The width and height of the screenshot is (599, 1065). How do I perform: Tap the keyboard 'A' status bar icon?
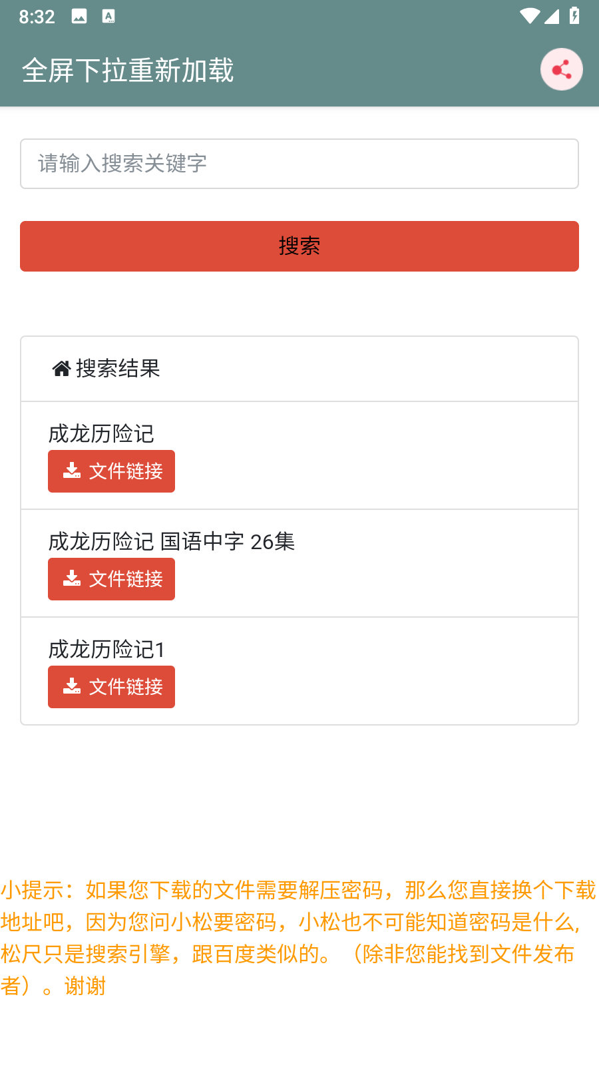coord(108,17)
